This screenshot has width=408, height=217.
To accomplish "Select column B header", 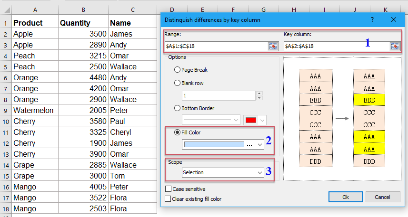I will pyautogui.click(x=83, y=9).
